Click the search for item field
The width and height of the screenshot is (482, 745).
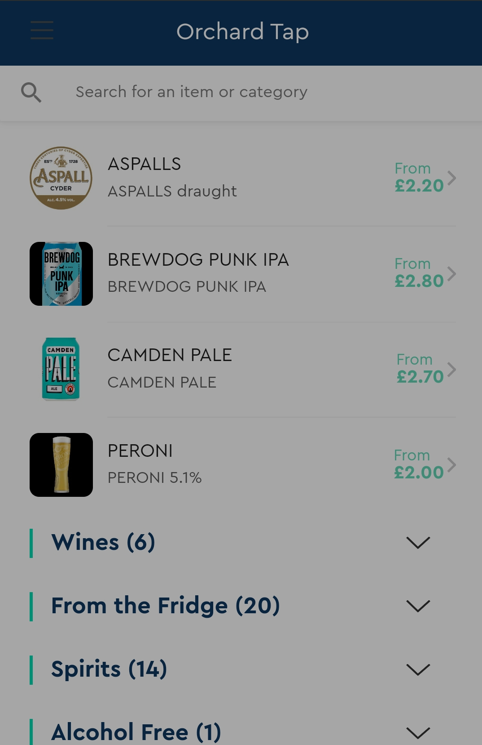coord(192,92)
